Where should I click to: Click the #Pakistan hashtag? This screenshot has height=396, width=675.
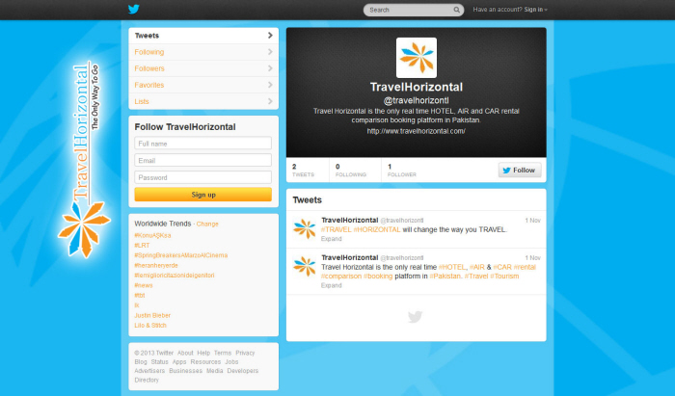[x=445, y=276]
